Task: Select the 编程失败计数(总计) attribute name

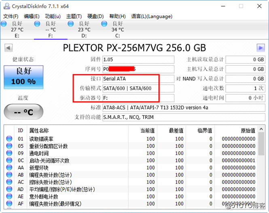Action: coord(51,175)
